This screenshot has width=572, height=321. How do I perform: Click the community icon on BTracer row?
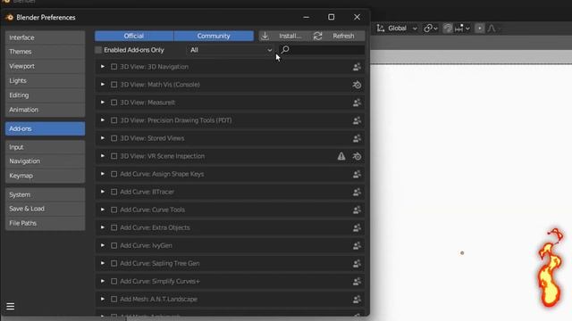coord(357,193)
